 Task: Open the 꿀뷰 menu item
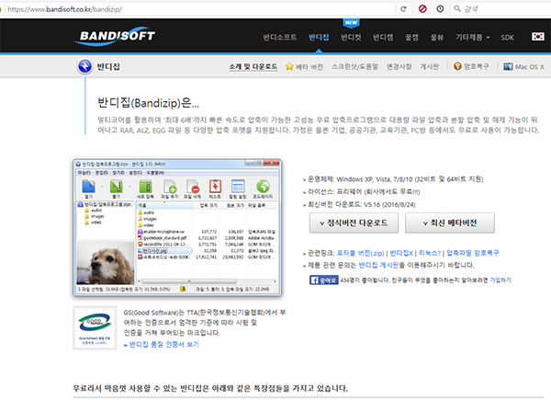pos(437,38)
